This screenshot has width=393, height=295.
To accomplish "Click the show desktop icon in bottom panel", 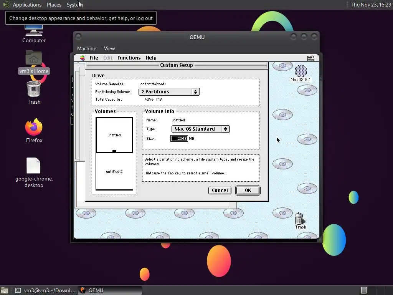I will pyautogui.click(x=5, y=290).
